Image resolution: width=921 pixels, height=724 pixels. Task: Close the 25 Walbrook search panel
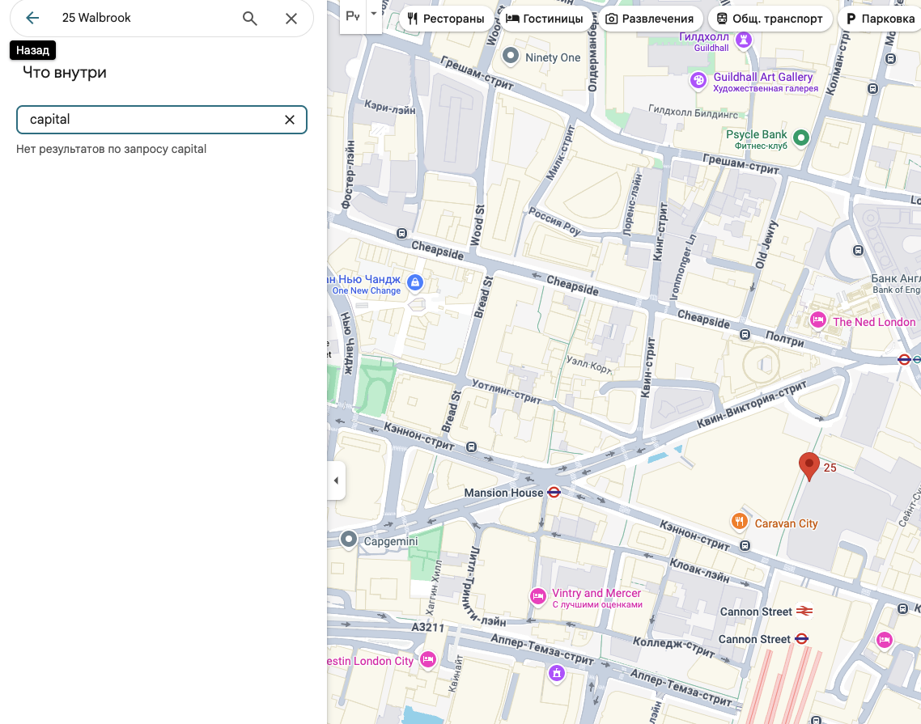point(291,18)
